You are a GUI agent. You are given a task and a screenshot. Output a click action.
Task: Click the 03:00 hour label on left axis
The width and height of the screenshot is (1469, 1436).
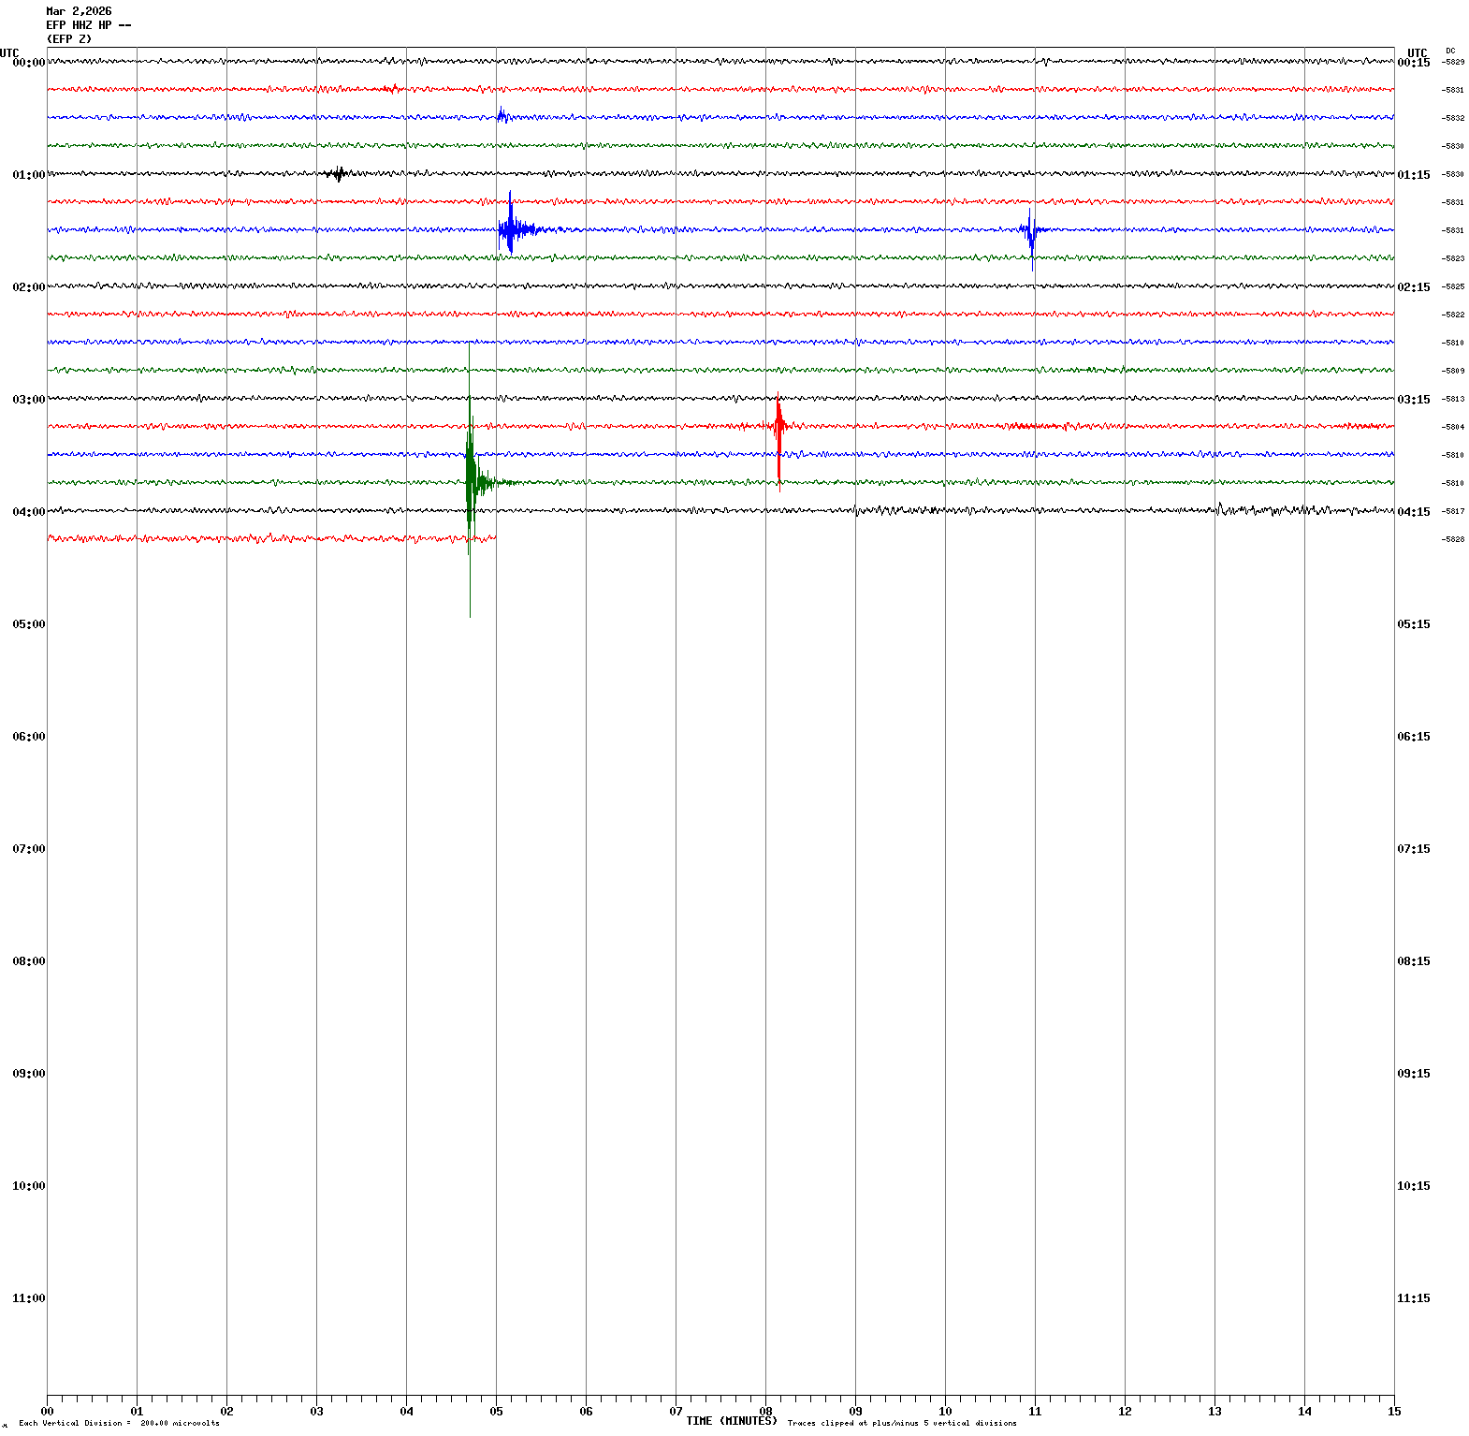28,400
